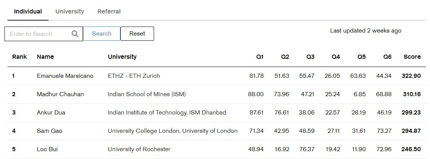Focus the Enter to Search field
The width and height of the screenshot is (430, 159).
[x=37, y=34]
